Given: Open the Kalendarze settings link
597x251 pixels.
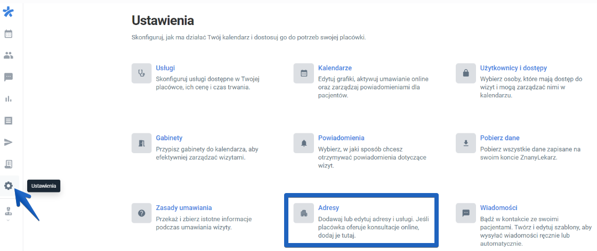Looking at the screenshot, I should 335,68.
